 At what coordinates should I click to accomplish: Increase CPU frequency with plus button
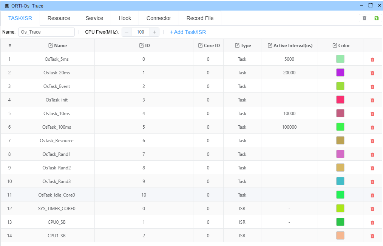(154, 32)
